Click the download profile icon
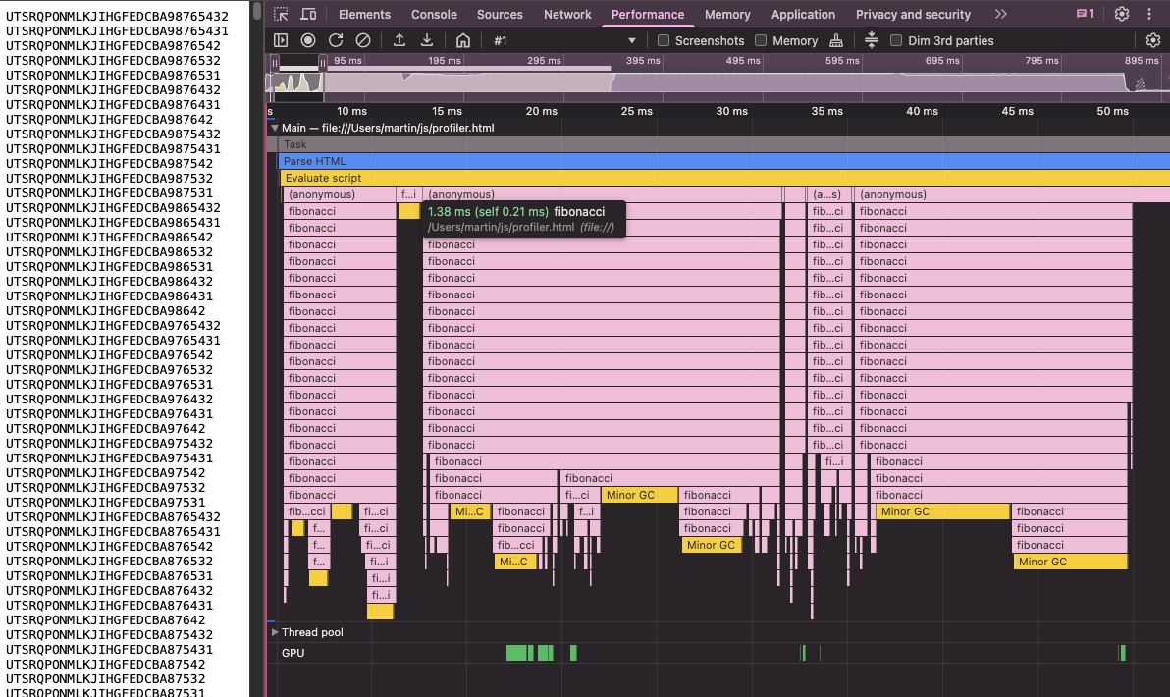 427,40
